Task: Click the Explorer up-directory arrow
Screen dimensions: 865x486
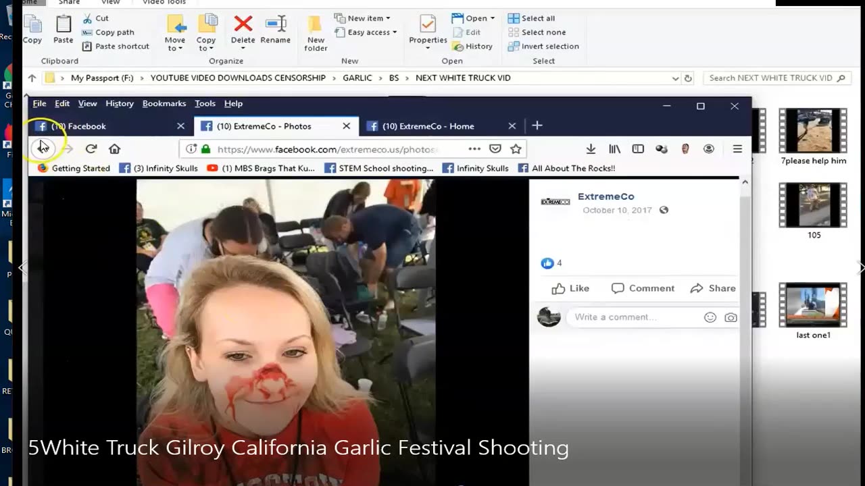Action: click(x=32, y=78)
